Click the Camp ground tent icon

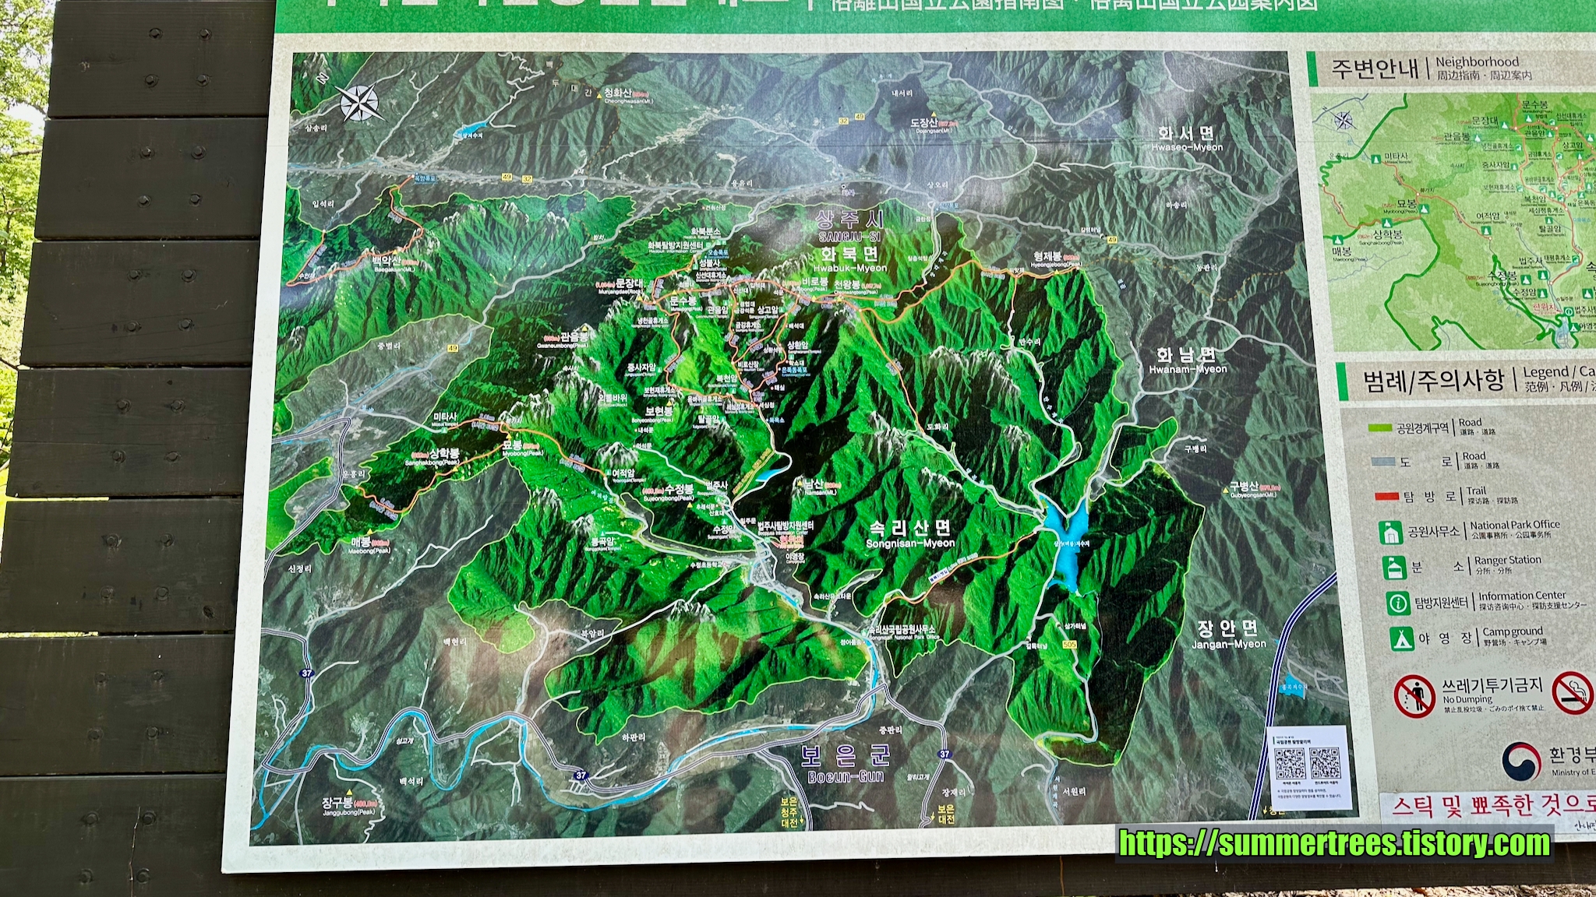(x=1401, y=638)
